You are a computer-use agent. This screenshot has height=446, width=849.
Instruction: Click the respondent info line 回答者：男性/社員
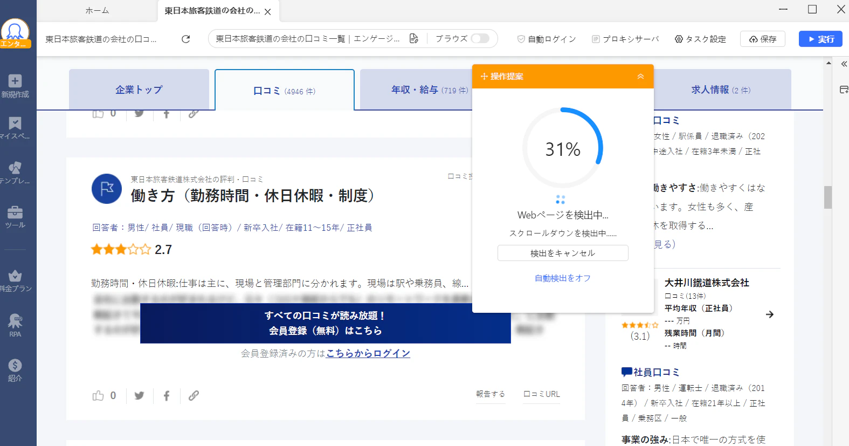pyautogui.click(x=232, y=228)
